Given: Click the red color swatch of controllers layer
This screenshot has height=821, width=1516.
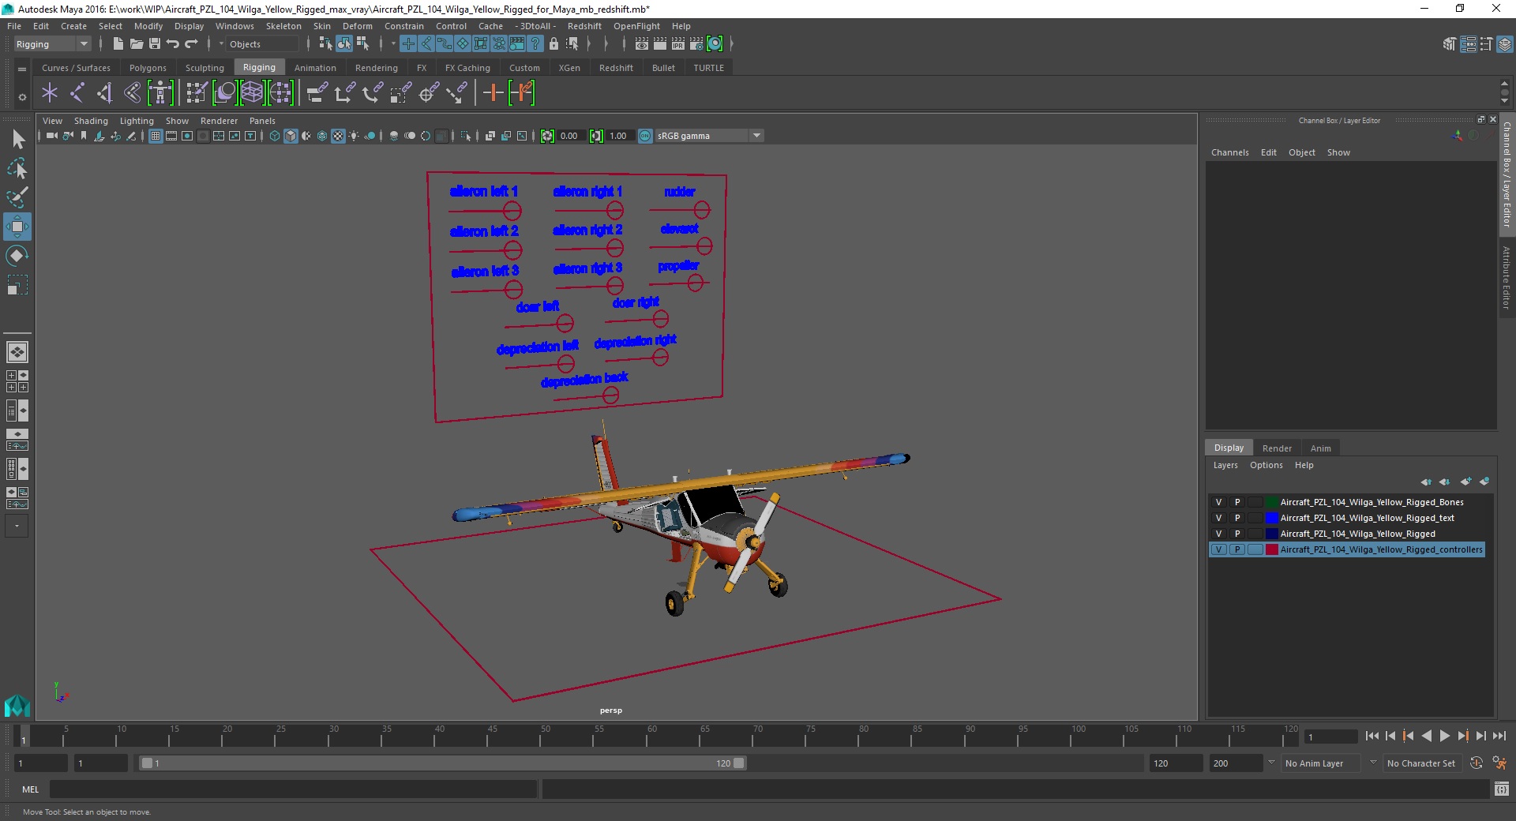Looking at the screenshot, I should click(x=1272, y=549).
